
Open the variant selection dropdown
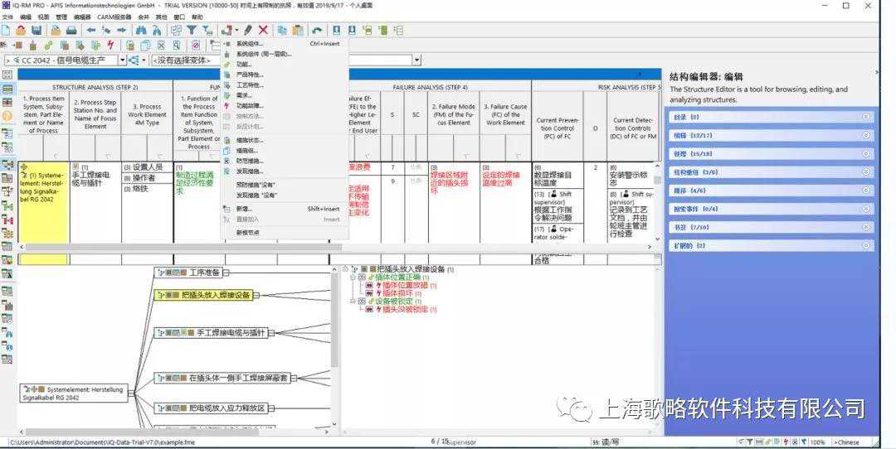coord(416,60)
